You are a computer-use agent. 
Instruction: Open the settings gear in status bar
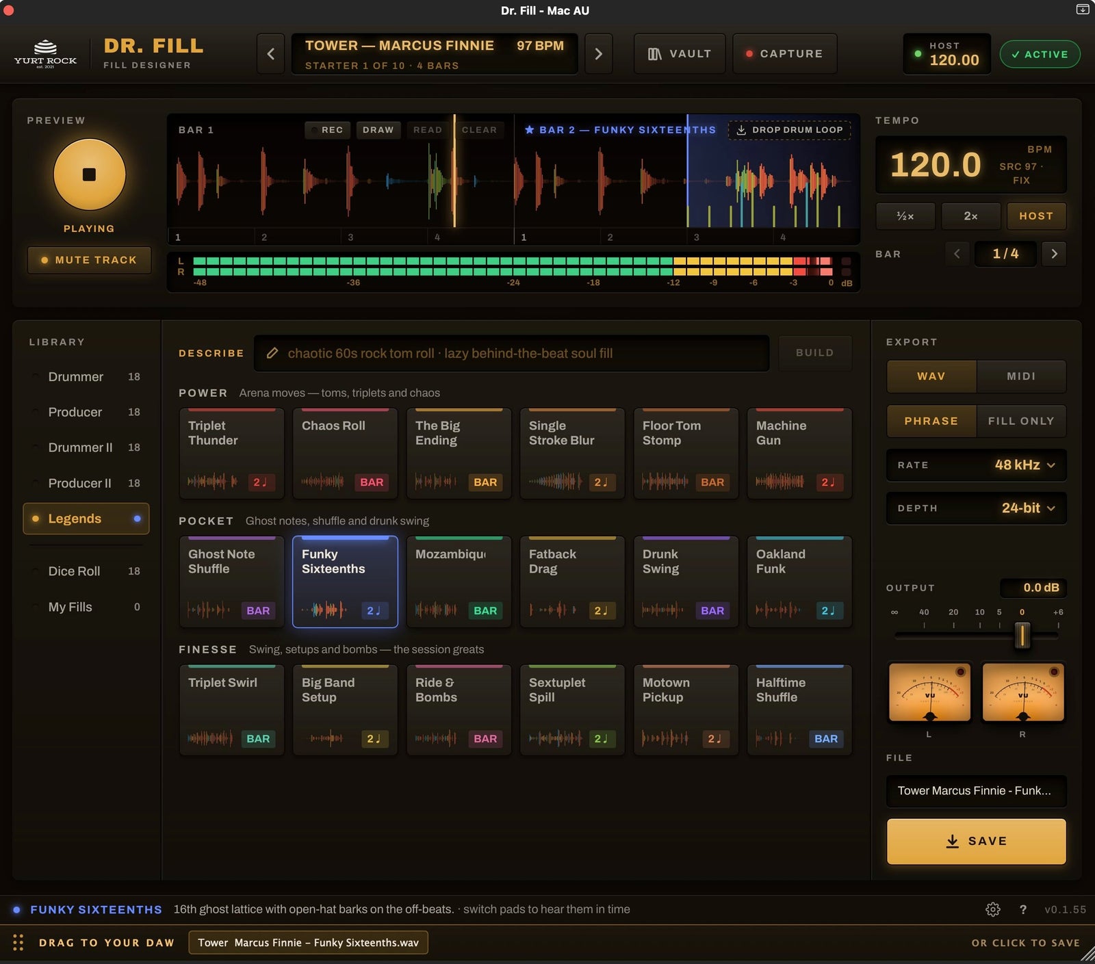(992, 909)
